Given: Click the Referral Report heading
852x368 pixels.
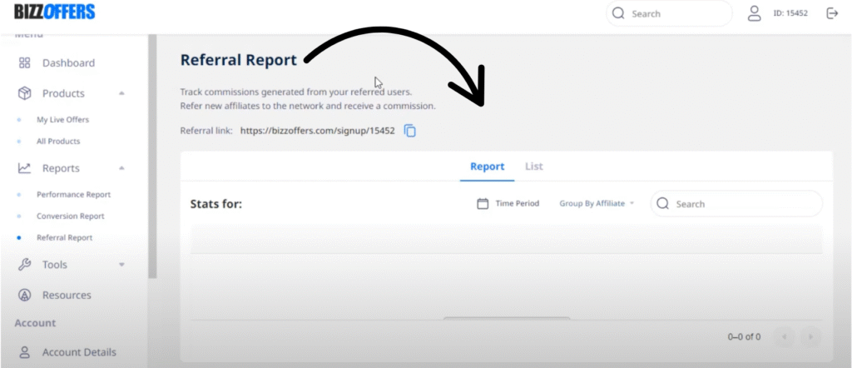Looking at the screenshot, I should (x=239, y=60).
